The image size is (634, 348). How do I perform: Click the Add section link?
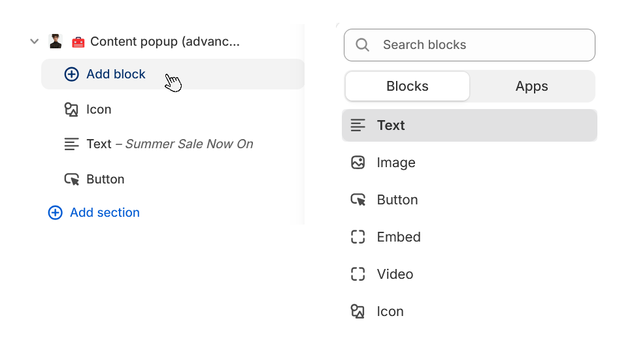105,213
